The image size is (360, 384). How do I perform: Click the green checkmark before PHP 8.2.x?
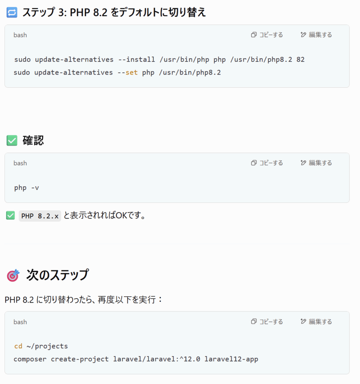point(10,216)
